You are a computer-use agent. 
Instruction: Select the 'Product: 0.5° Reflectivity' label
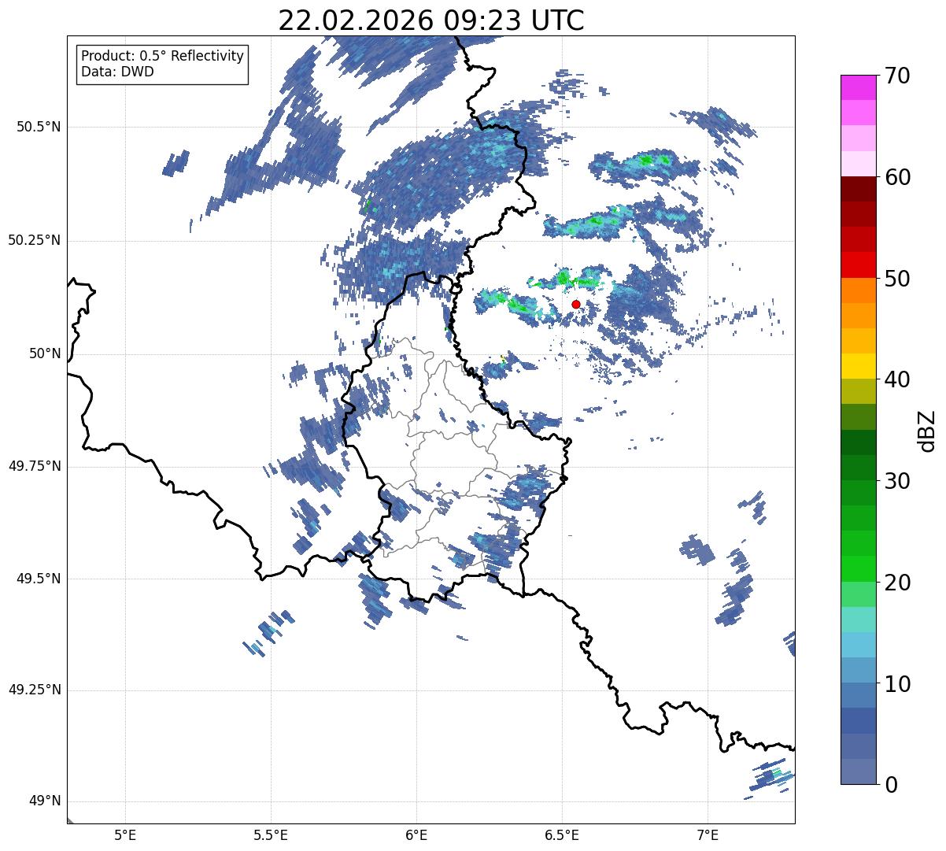pos(163,57)
